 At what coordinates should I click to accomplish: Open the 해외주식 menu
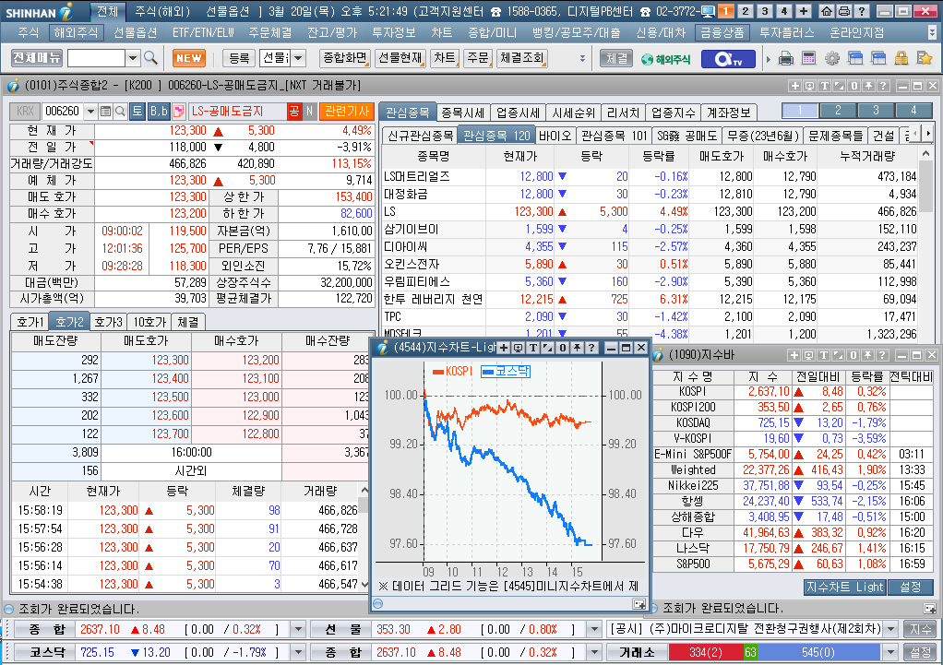click(x=75, y=32)
